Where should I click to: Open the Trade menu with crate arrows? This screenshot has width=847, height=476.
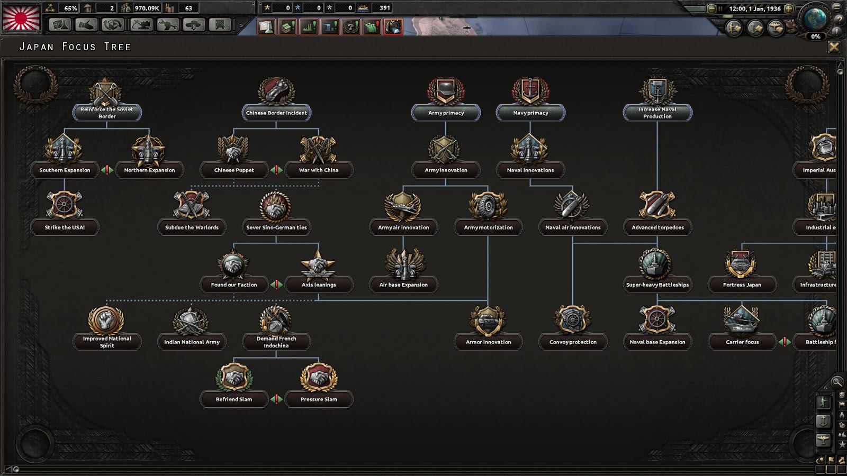[x=113, y=25]
